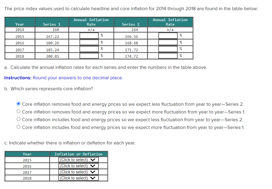Open the Inflation or Deflation dropdown for 2015

coord(78,159)
